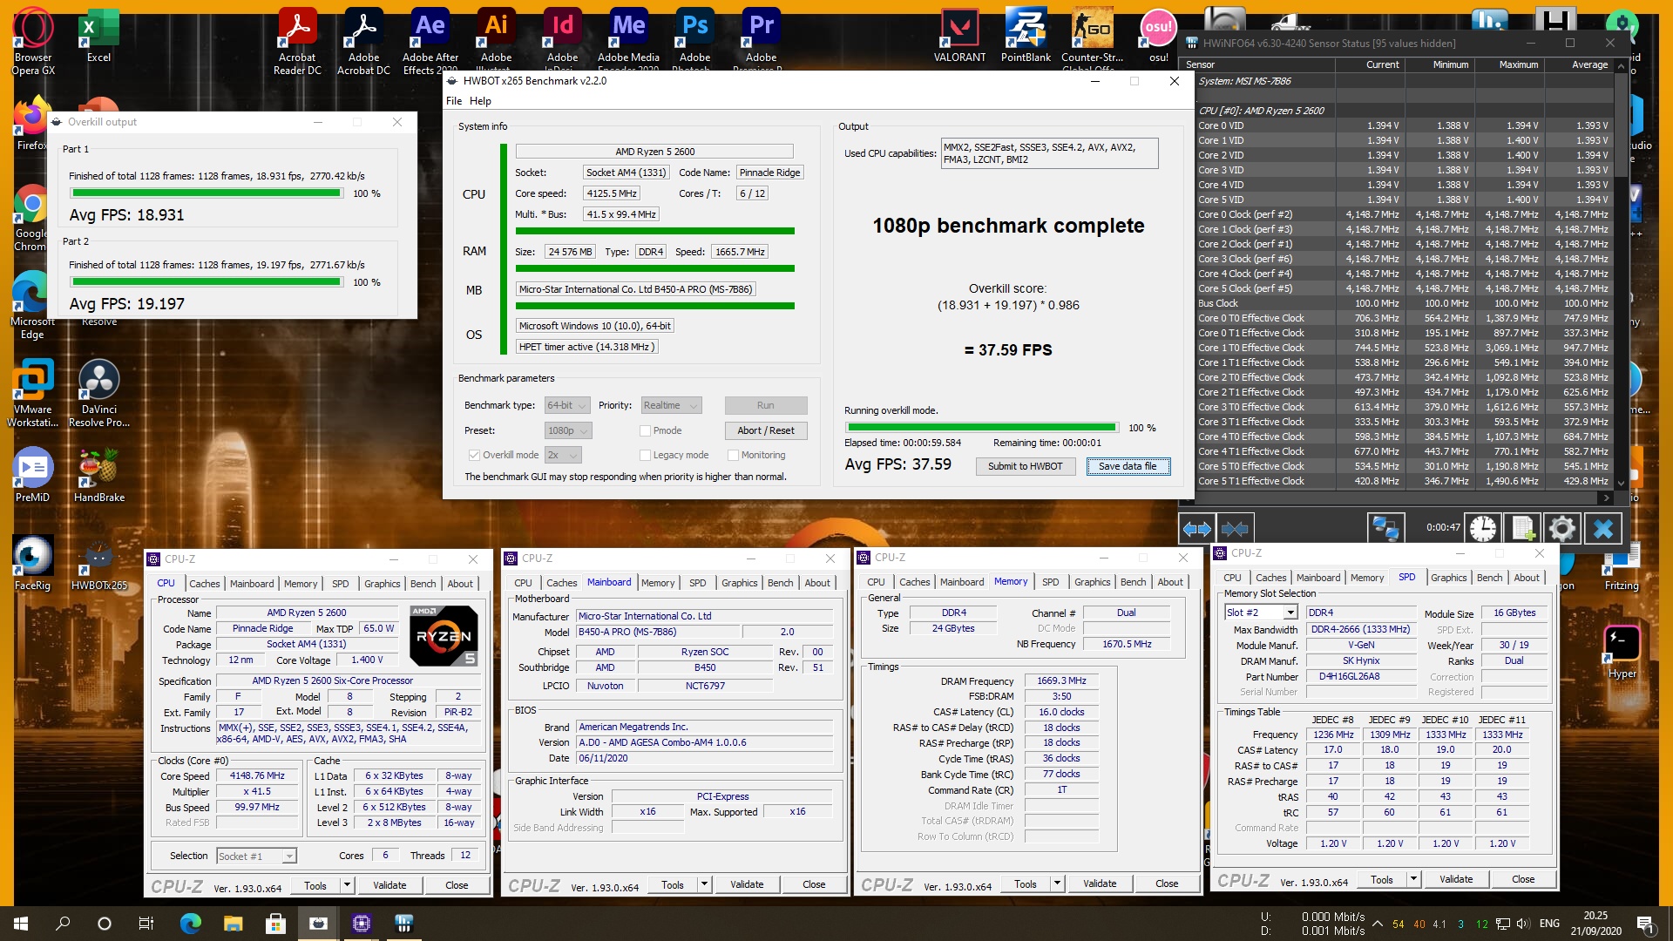1673x941 pixels.
Task: Reset the HWiNFO clock timer icon
Action: tap(1482, 528)
